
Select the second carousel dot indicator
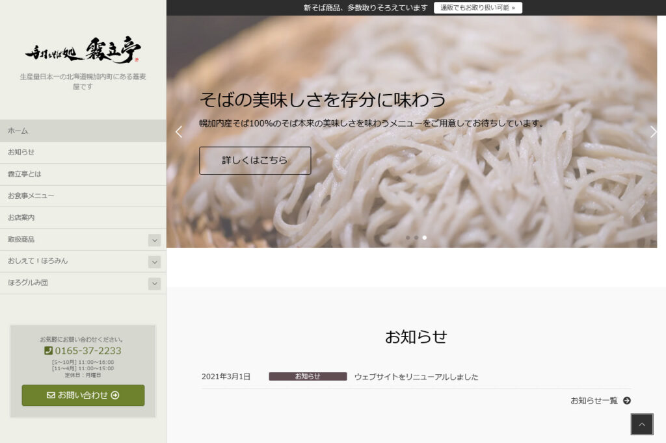point(416,238)
